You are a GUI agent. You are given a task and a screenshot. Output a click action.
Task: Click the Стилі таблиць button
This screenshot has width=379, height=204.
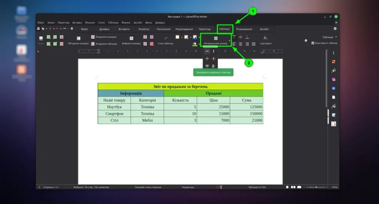tap(165, 40)
